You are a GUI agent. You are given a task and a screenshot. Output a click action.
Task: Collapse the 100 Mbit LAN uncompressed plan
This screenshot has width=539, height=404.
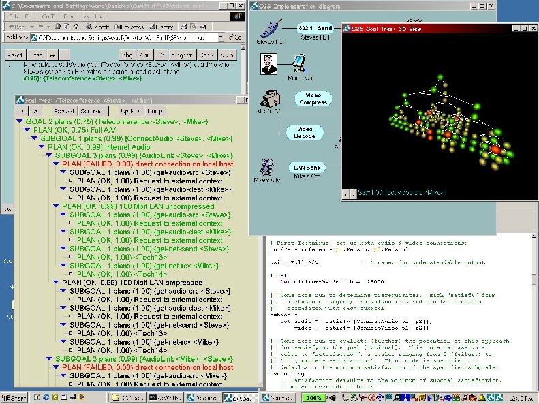pyautogui.click(x=56, y=206)
